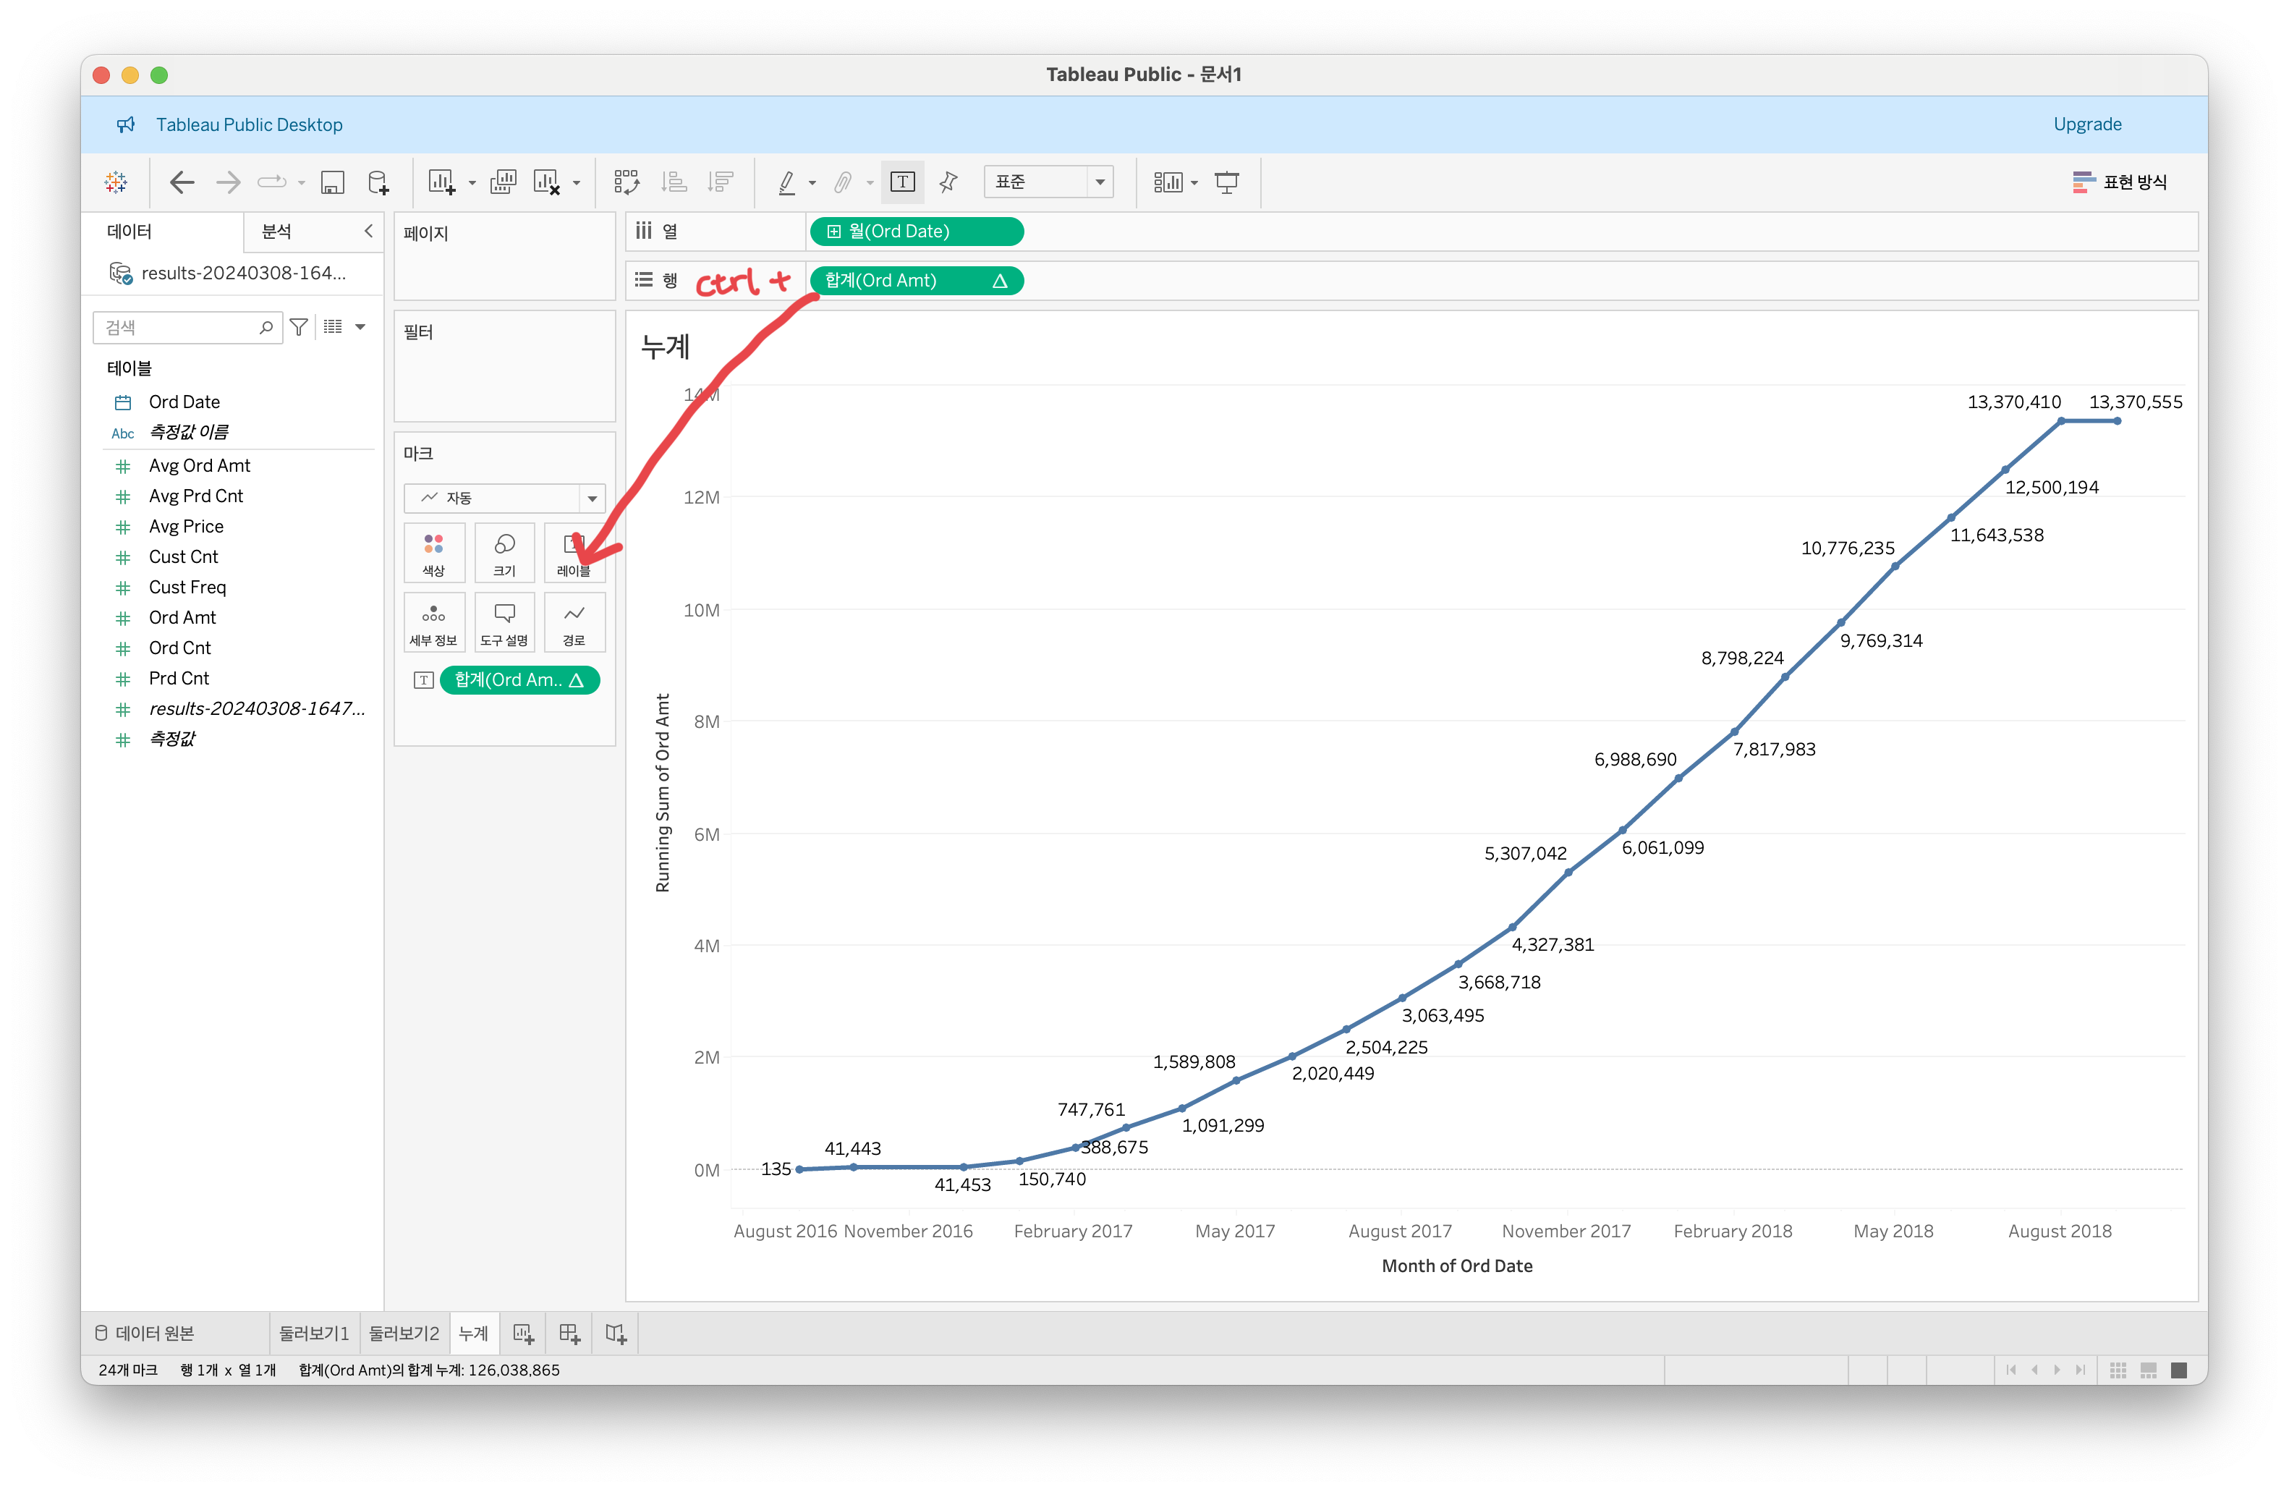
Task: Collapse the data pane with chevron
Action: tap(368, 231)
